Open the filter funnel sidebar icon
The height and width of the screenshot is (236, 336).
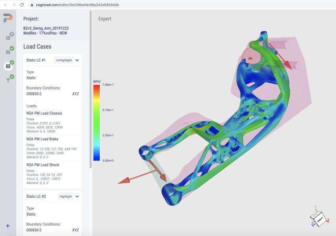[8, 80]
